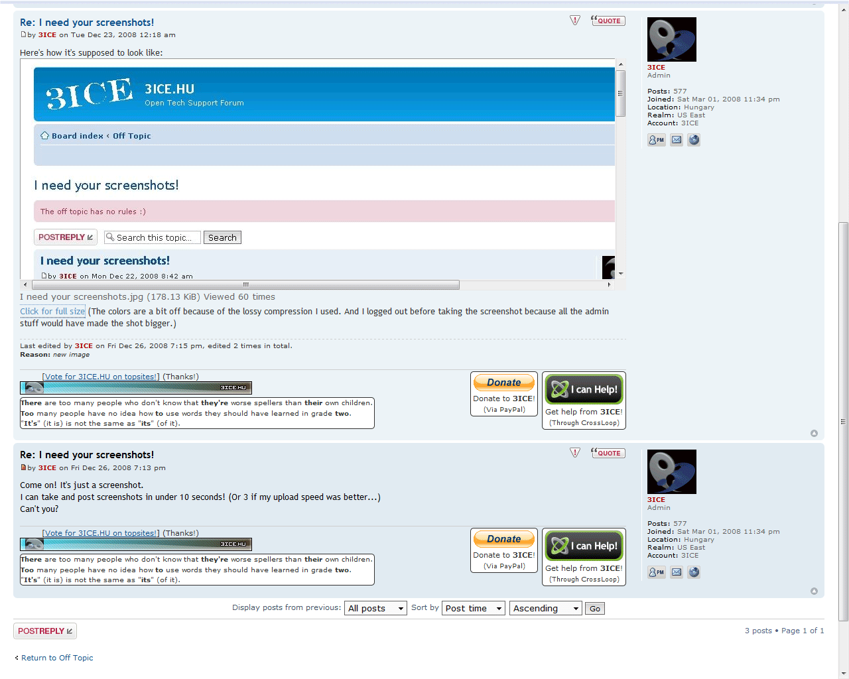Report the second post via warning icon
This screenshot has height=679, width=849.
point(575,453)
